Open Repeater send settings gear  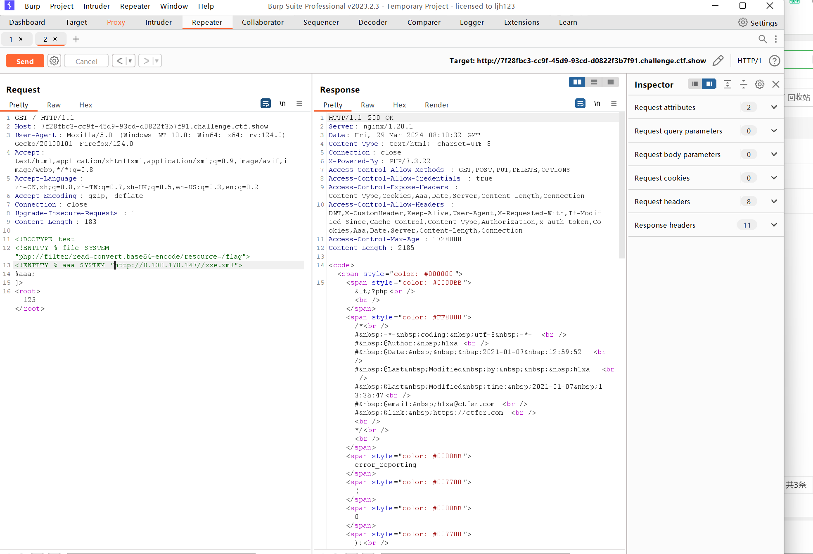point(54,61)
